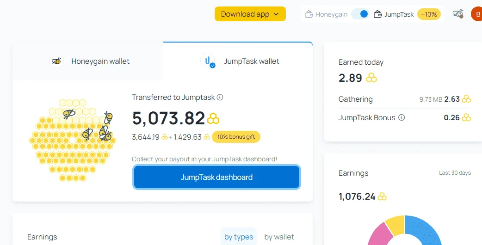
Task: Open the user profile avatar B
Action: point(477,14)
